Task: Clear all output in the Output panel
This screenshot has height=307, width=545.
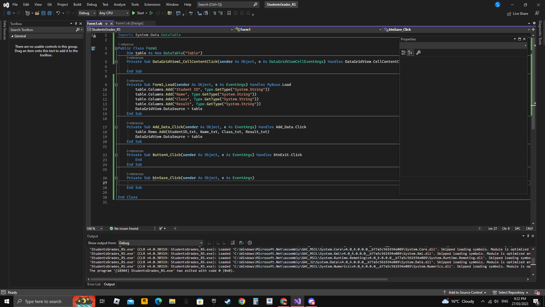Action: click(x=233, y=243)
